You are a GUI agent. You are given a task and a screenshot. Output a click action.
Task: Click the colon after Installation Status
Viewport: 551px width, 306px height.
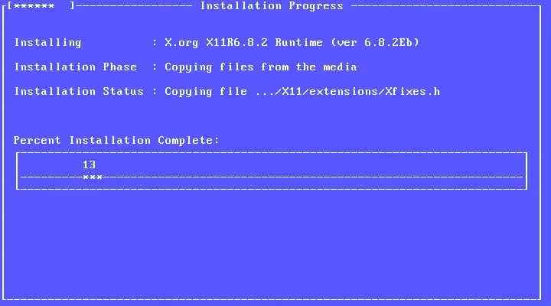tap(155, 91)
